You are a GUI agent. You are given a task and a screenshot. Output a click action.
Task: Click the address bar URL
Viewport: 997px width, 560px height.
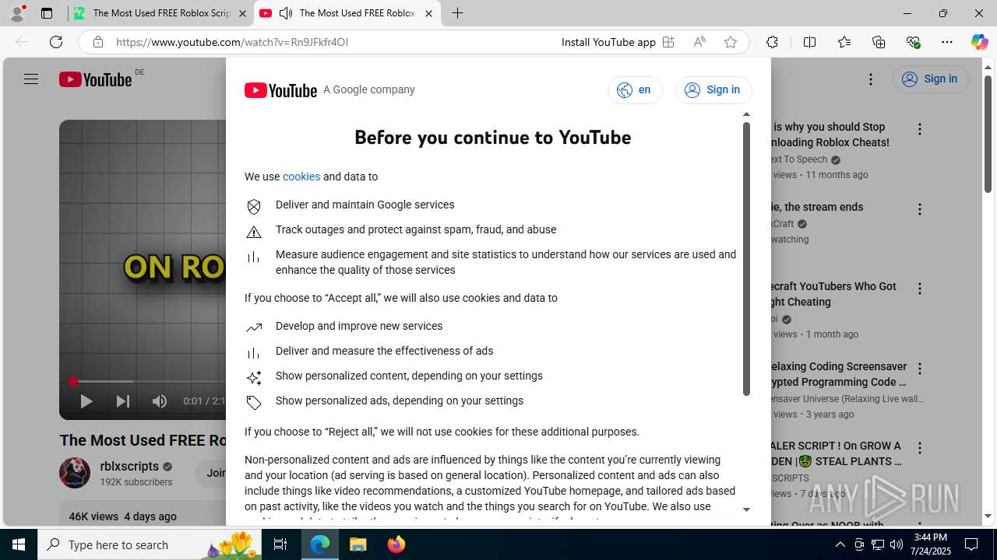coord(232,42)
